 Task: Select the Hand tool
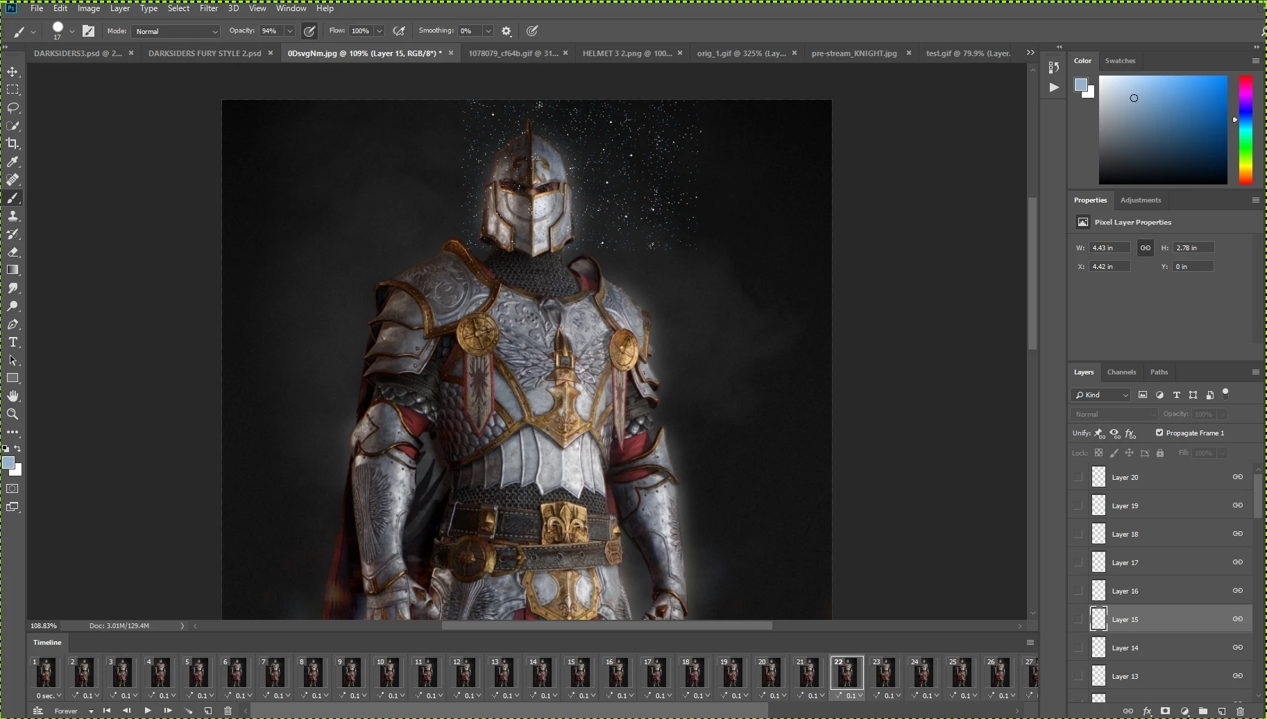coord(12,396)
